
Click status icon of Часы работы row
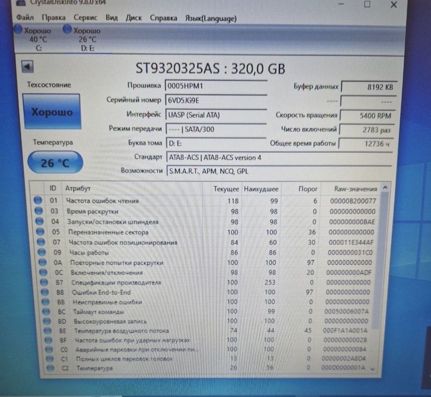coord(42,252)
